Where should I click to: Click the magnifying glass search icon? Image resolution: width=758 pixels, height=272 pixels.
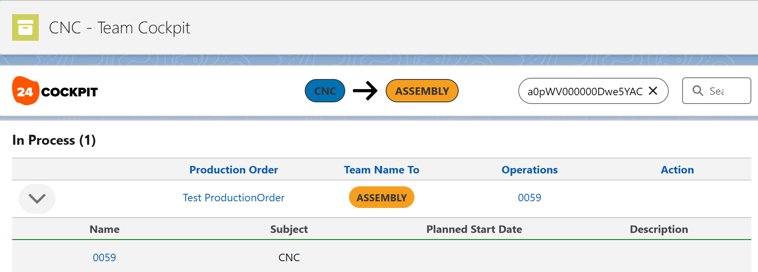(x=698, y=91)
